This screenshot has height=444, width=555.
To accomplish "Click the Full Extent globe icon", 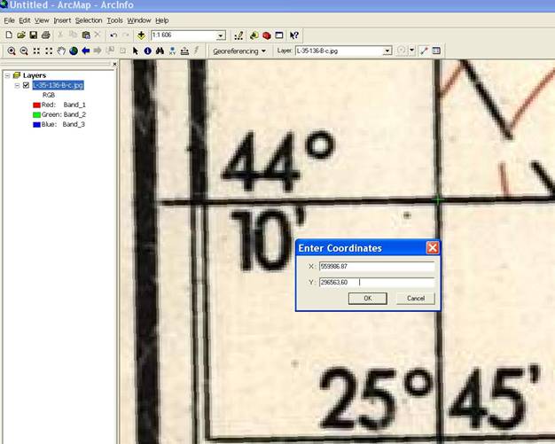I will [x=74, y=51].
